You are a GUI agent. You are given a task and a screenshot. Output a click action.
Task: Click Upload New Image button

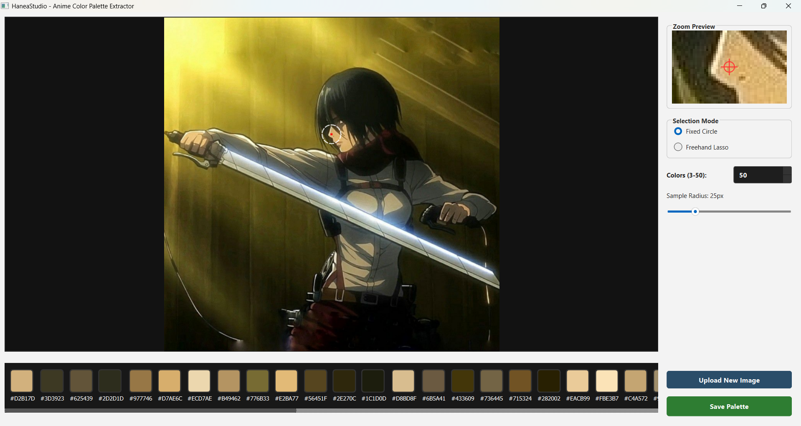[x=729, y=380]
